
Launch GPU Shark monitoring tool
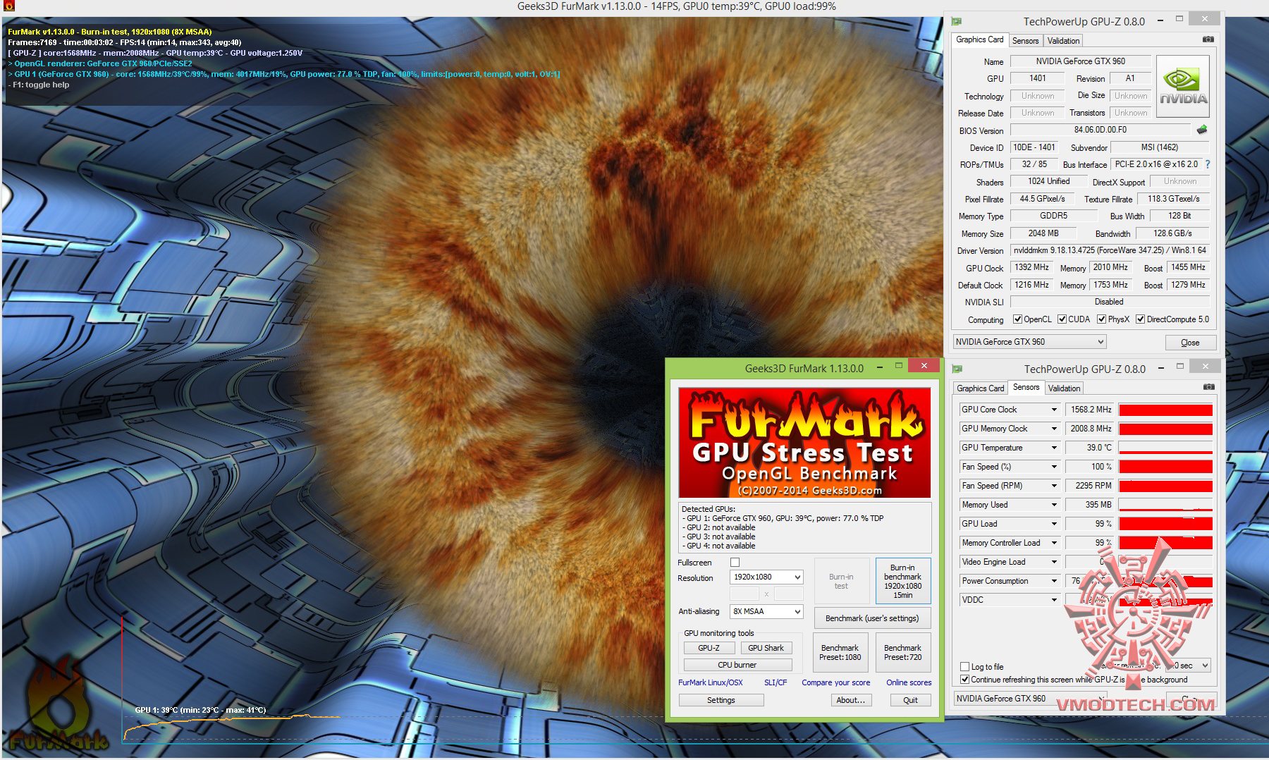[x=766, y=648]
